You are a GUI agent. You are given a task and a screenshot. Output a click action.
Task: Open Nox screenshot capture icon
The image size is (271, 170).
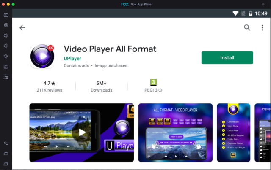pyautogui.click(x=6, y=77)
